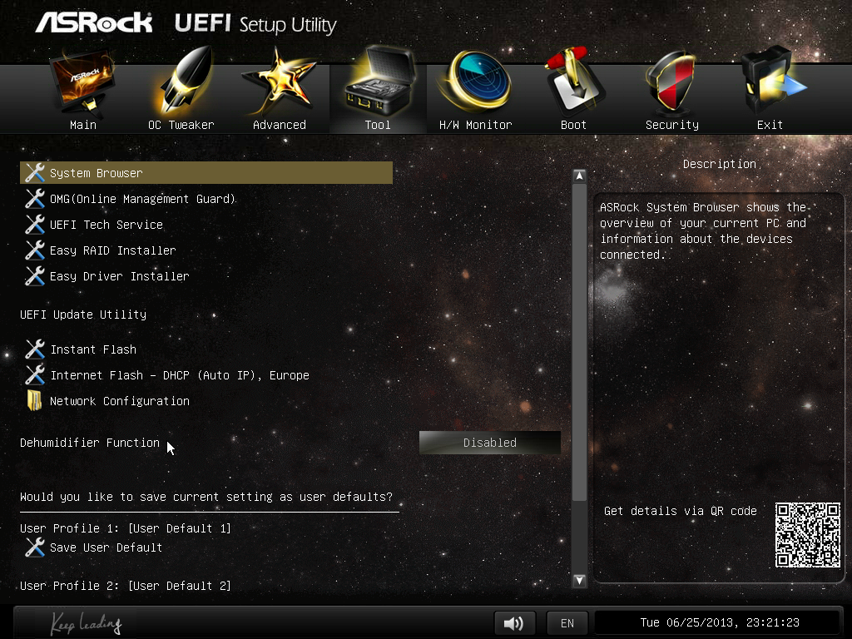
Task: Click the wrench icon beside Internet Flash
Action: point(35,375)
